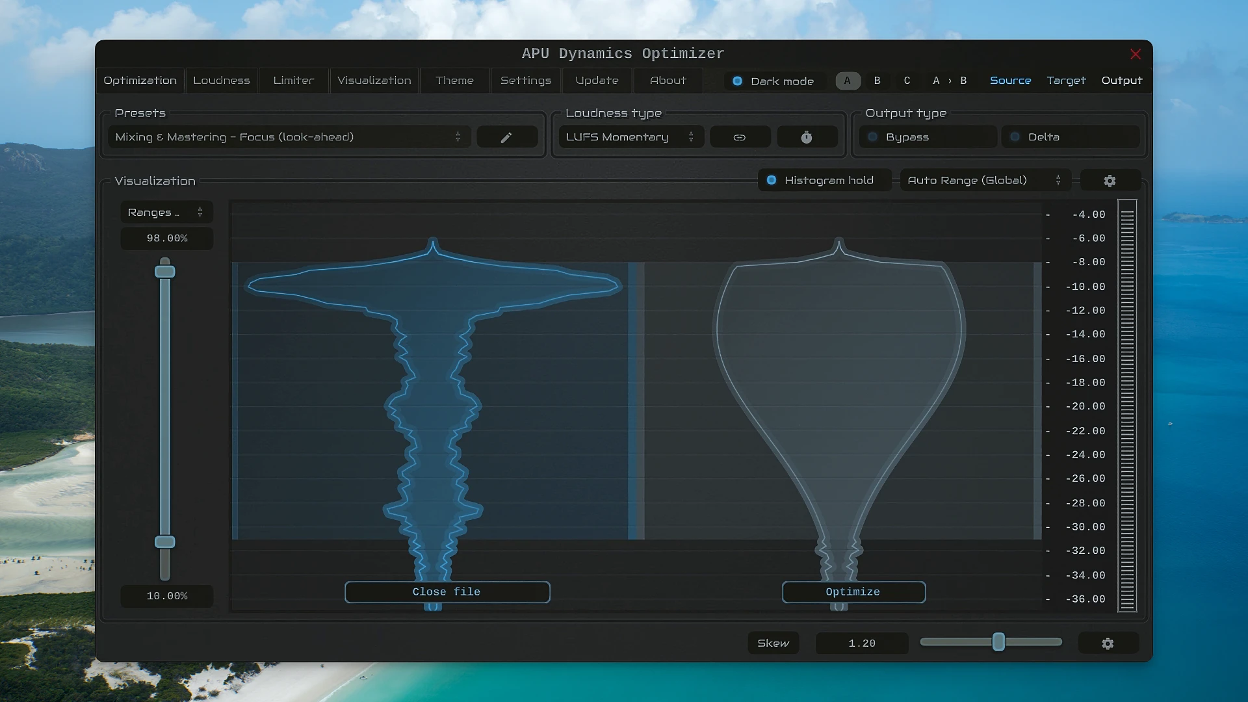Click the -4.00 scale label
The height and width of the screenshot is (702, 1248).
(1089, 214)
